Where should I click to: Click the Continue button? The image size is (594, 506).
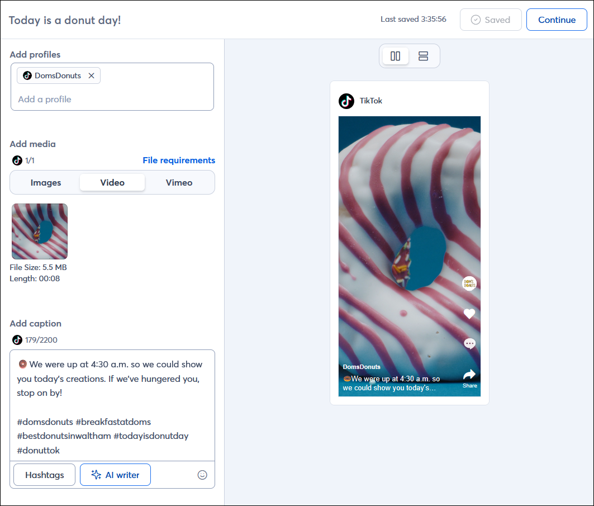point(557,20)
